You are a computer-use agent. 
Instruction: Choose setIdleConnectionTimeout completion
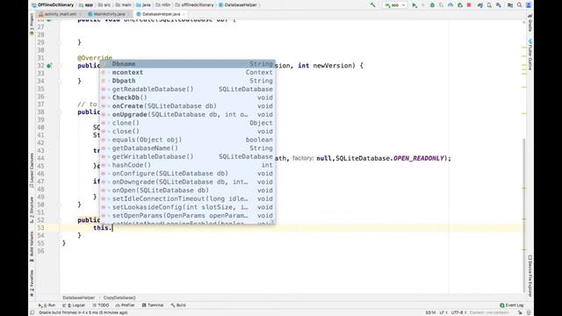coord(187,198)
